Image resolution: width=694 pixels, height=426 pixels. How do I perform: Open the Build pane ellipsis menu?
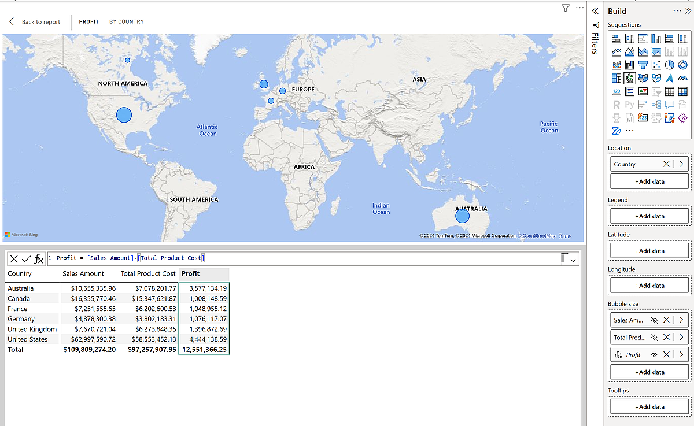click(x=677, y=10)
